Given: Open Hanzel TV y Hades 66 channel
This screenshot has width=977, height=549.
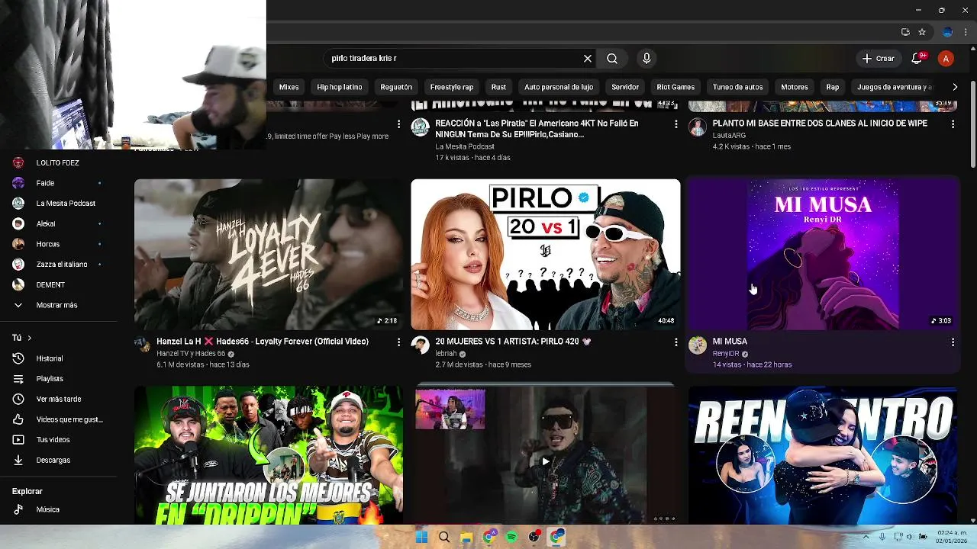Looking at the screenshot, I should [191, 354].
